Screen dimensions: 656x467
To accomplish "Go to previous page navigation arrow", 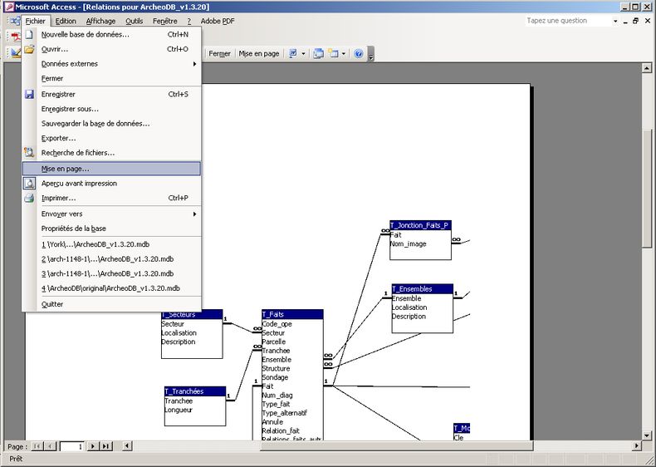I will click(50, 446).
